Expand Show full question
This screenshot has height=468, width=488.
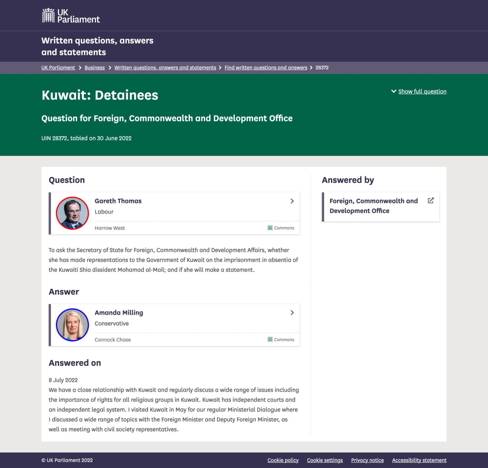click(422, 92)
